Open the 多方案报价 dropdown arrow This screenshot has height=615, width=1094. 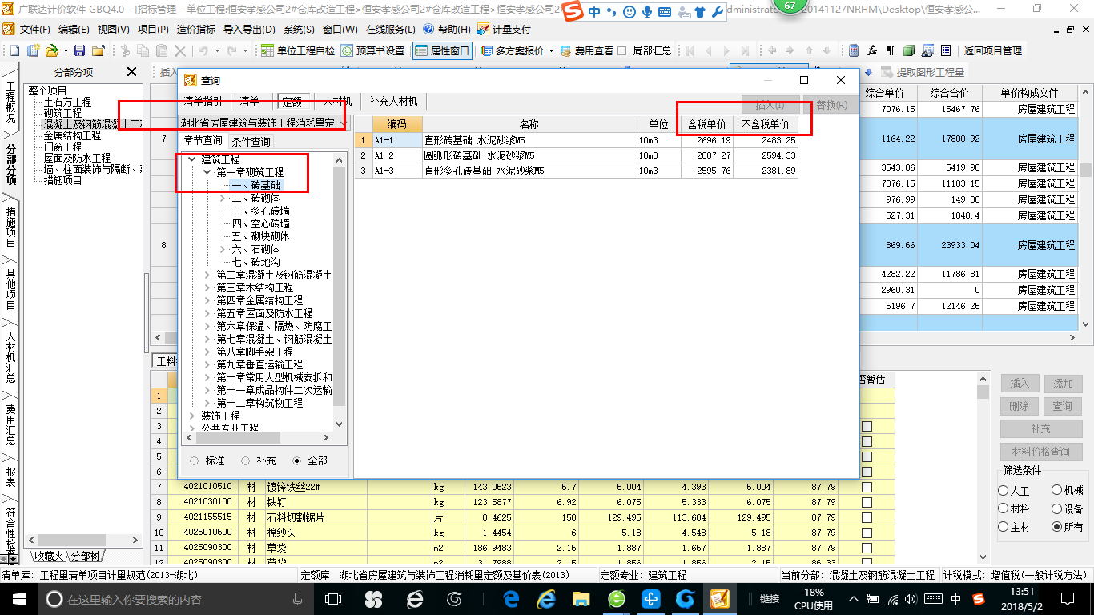point(551,50)
